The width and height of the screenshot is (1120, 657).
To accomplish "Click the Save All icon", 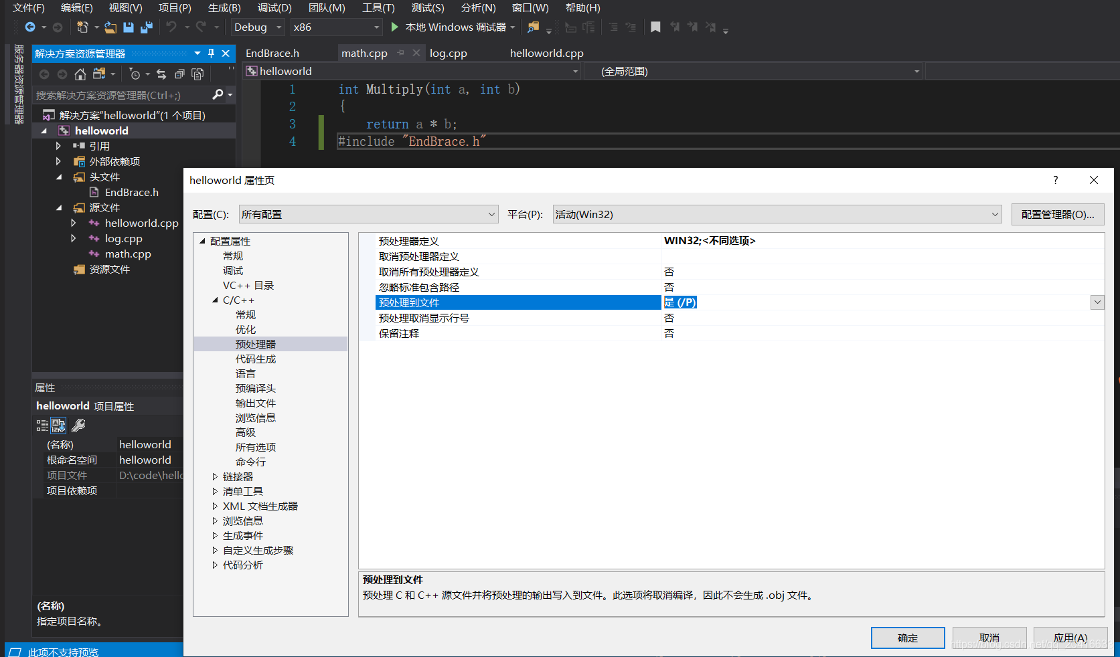I will click(147, 27).
